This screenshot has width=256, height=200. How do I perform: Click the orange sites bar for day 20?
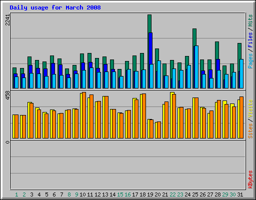(159, 130)
